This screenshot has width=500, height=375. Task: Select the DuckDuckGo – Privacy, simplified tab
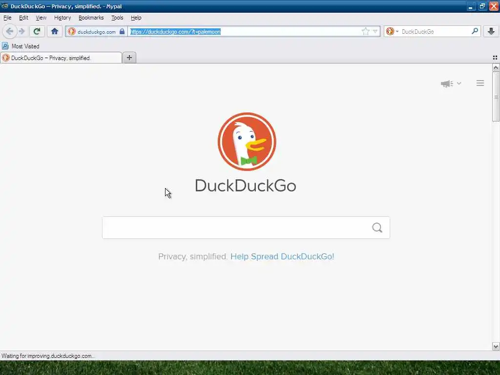click(61, 58)
